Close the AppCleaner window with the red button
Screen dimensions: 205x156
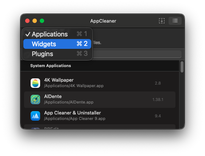tap(27, 21)
